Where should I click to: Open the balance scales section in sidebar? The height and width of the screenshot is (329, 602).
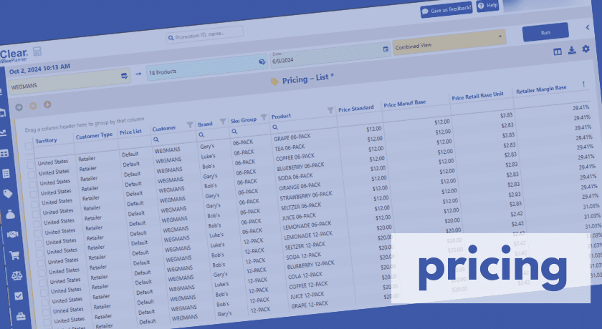pos(16,275)
